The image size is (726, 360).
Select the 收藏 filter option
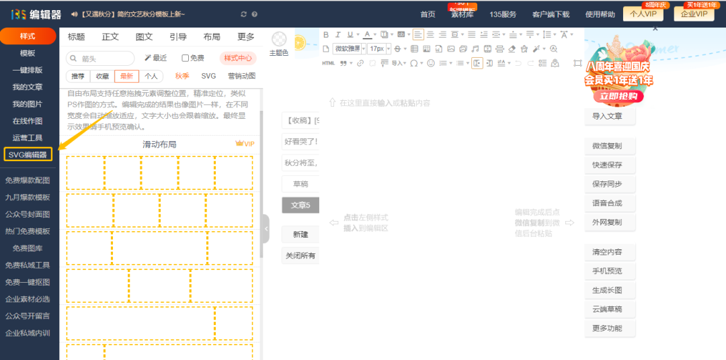pyautogui.click(x=102, y=76)
